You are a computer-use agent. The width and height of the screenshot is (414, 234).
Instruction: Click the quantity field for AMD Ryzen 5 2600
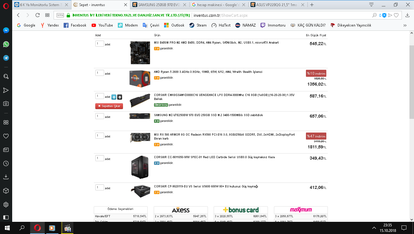pyautogui.click(x=100, y=73)
